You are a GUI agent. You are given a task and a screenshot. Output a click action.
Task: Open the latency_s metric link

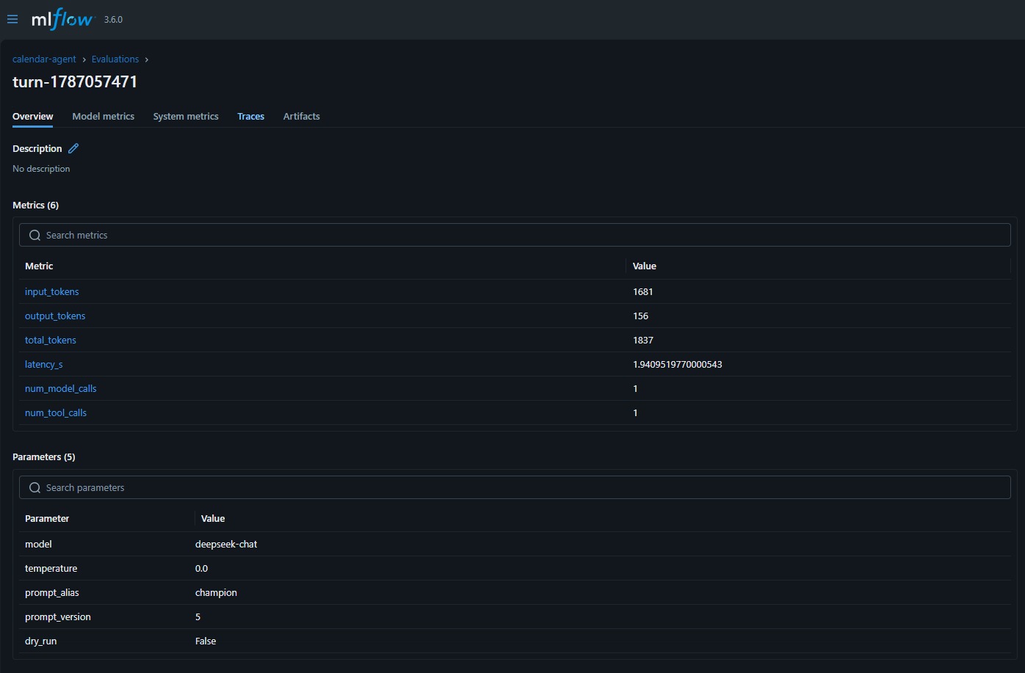click(x=44, y=364)
